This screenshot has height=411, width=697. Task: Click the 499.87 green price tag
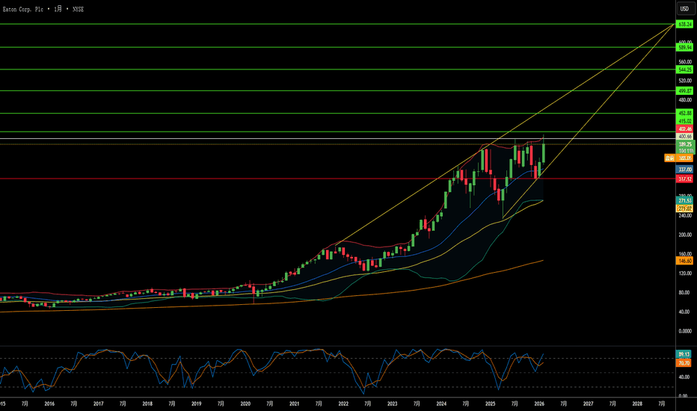[684, 90]
